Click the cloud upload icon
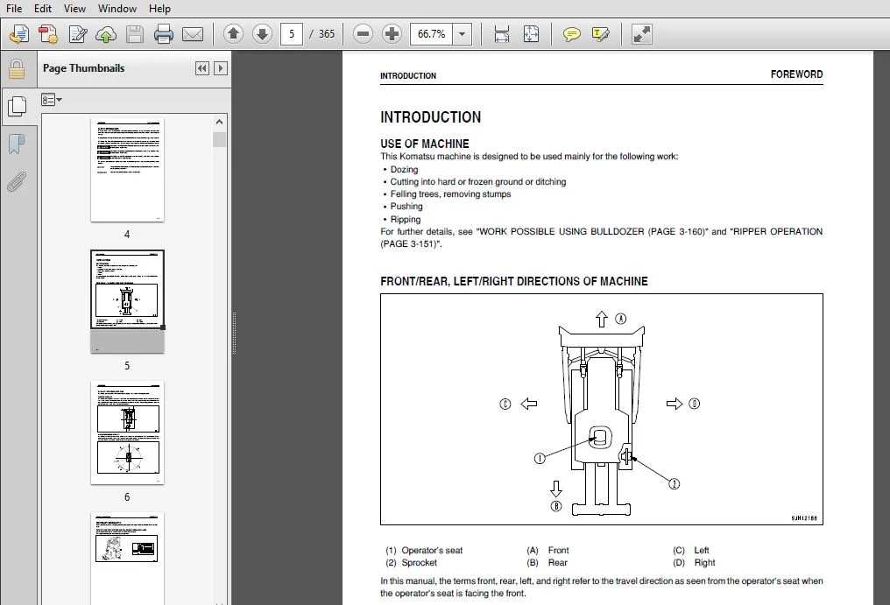This screenshot has height=605, width=890. 106,34
